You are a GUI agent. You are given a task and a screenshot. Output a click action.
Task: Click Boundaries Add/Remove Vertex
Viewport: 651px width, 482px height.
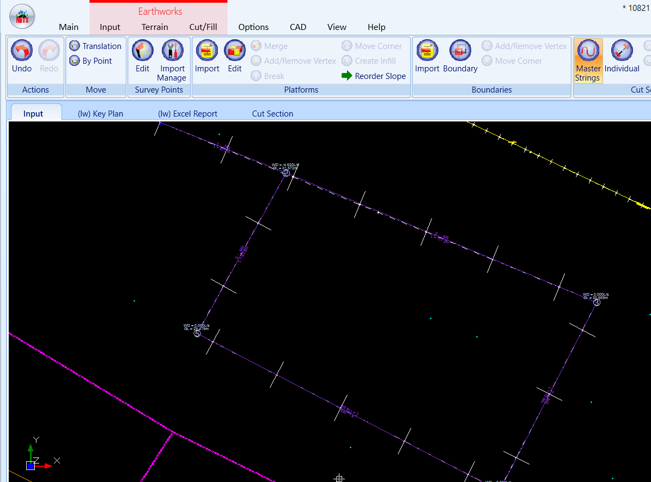coord(525,46)
